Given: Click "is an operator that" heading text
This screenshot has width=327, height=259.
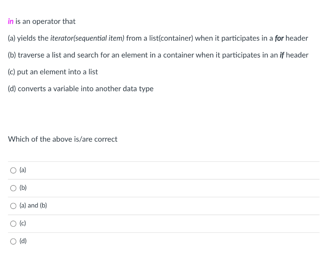Looking at the screenshot, I should pyautogui.click(x=45, y=21).
